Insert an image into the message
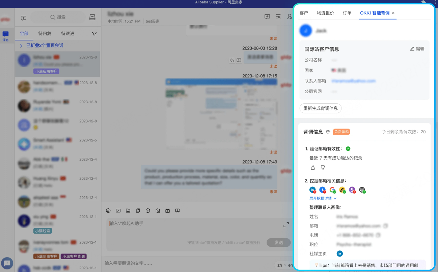Screen dimensions: 438x272 point(118,211)
